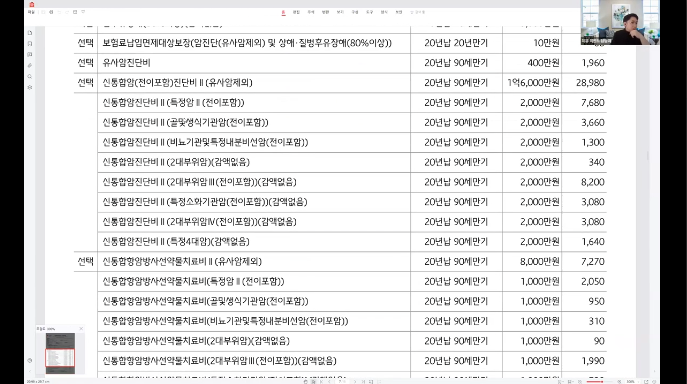Screen dimensions: 687x384
Task: Open the layers sidebar panel
Action: point(30,88)
